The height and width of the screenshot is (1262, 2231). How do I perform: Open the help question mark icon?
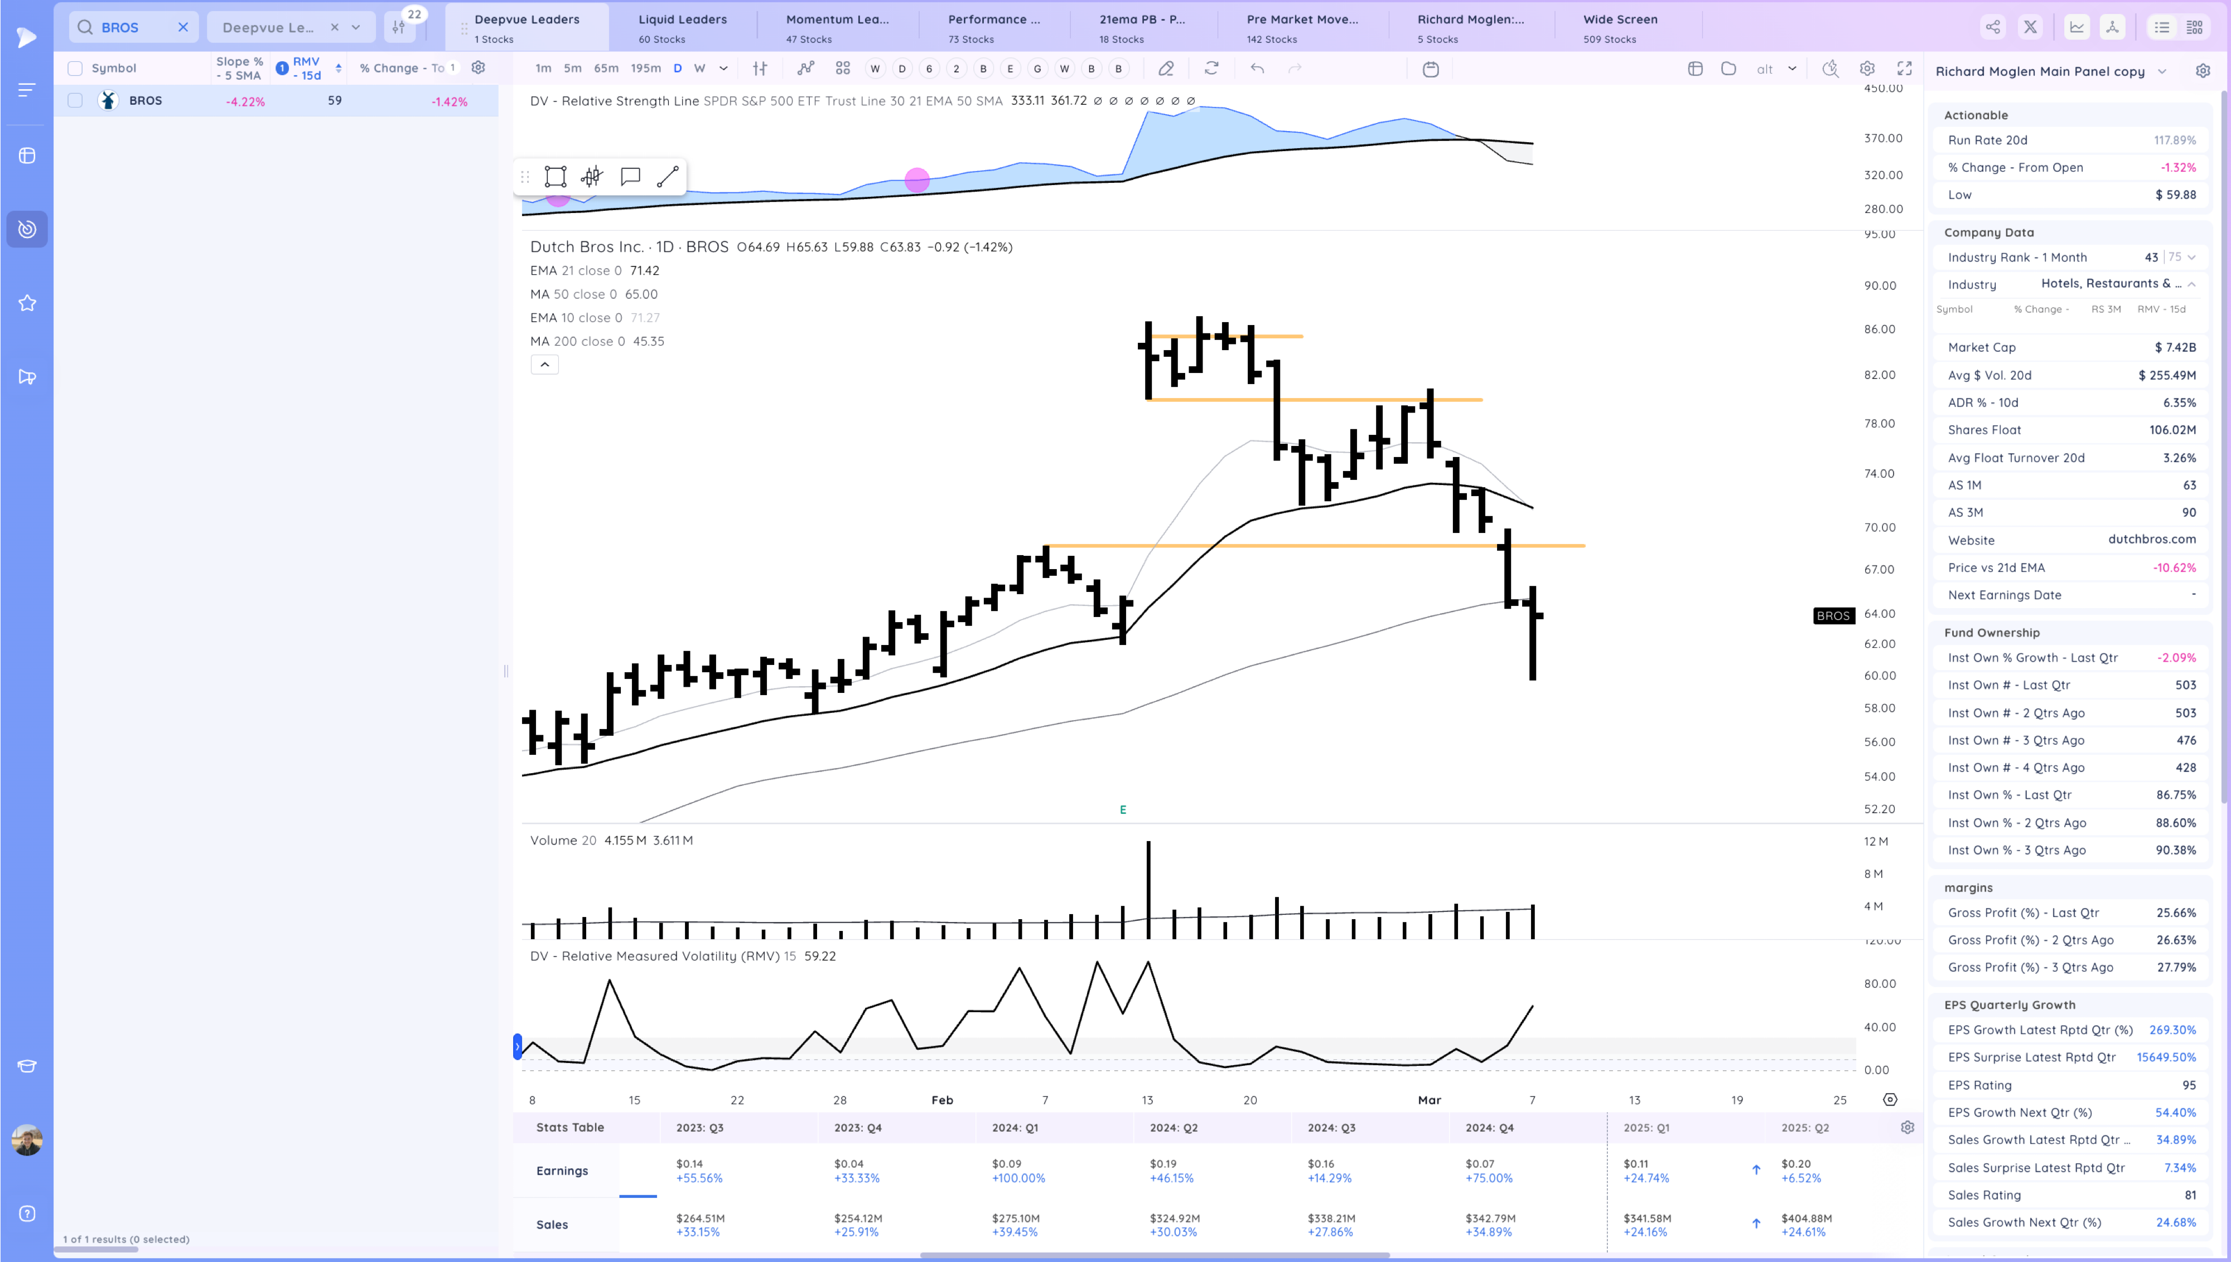pyautogui.click(x=27, y=1214)
